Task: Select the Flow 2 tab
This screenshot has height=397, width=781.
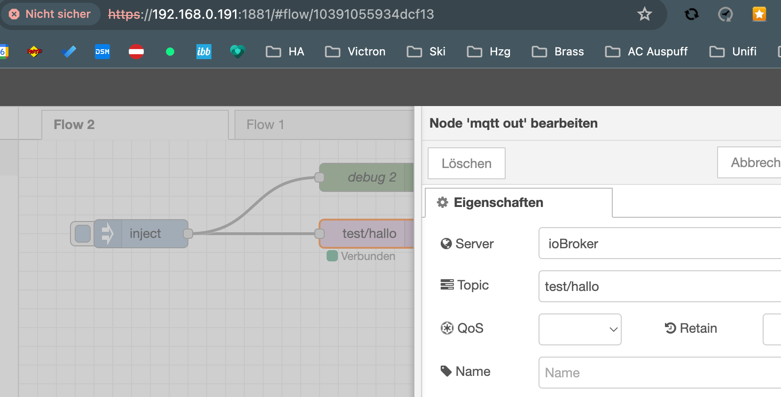Action: coord(135,125)
